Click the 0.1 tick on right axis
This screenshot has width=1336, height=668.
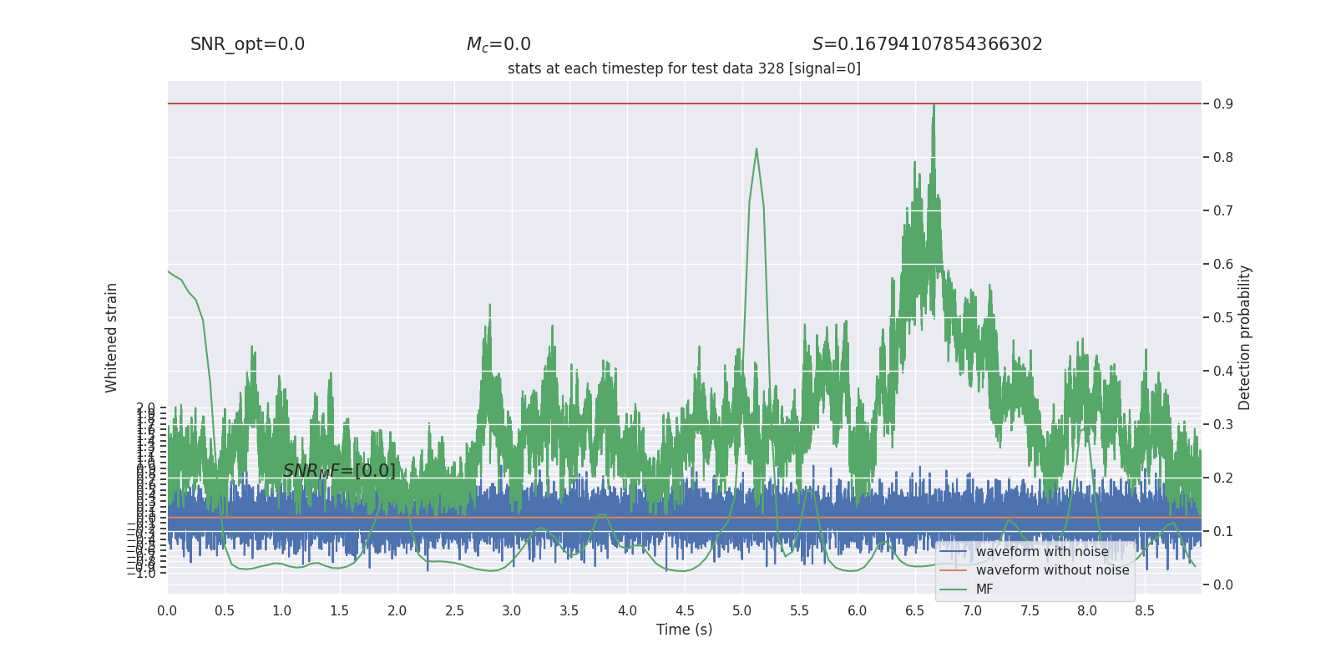[x=1223, y=531]
